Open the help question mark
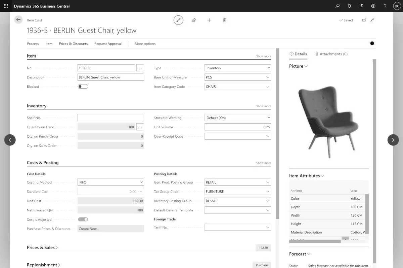The image size is (403, 268). pos(385,6)
